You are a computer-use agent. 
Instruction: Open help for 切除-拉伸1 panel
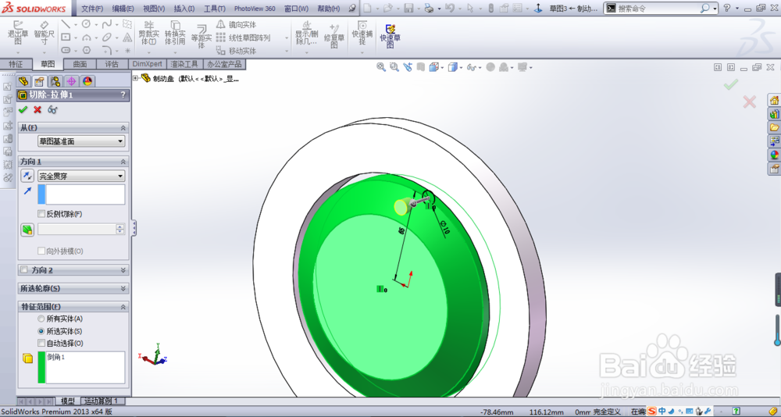click(123, 94)
